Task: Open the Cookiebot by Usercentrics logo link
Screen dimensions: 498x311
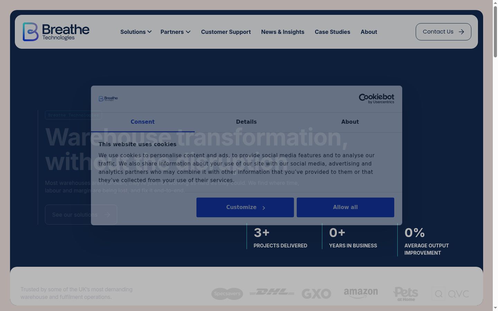Action: click(376, 98)
